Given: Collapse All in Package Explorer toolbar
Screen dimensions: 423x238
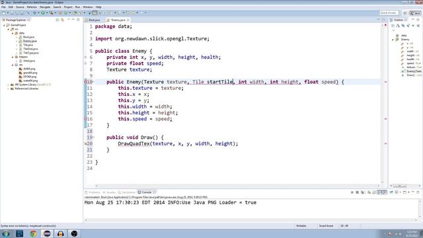Looking at the screenshot, I should coord(58,20).
